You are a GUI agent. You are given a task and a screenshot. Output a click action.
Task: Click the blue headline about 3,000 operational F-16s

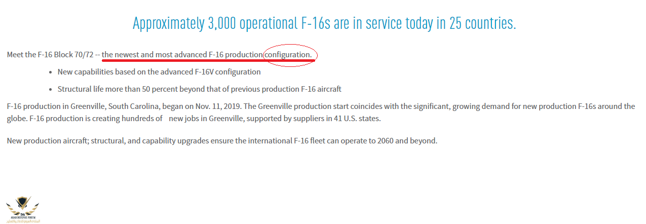click(324, 23)
